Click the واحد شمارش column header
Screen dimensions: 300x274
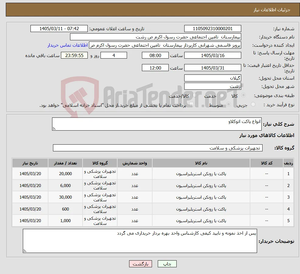tap(135, 163)
